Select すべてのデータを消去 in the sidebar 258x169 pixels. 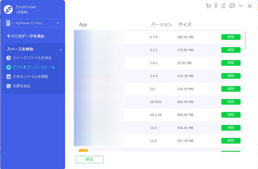point(25,36)
